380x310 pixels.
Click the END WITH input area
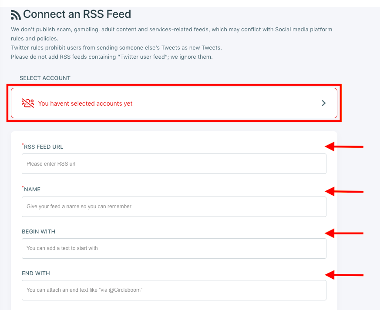174,290
